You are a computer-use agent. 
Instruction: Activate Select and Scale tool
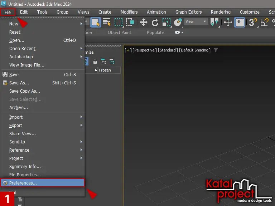[167, 23]
